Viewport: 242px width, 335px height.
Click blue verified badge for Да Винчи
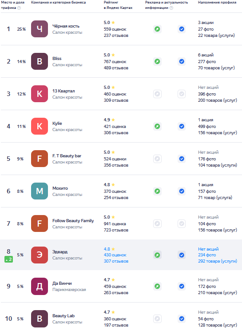point(182,286)
